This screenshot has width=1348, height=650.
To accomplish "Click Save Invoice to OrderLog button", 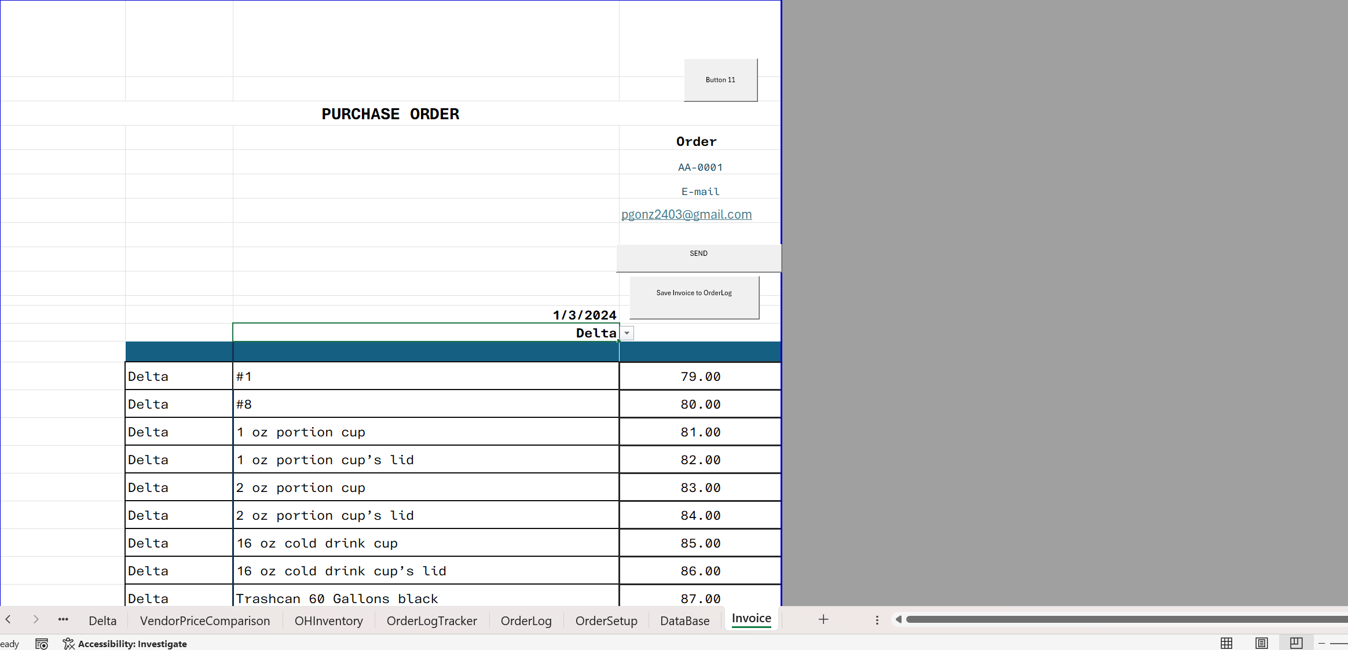I will [694, 297].
